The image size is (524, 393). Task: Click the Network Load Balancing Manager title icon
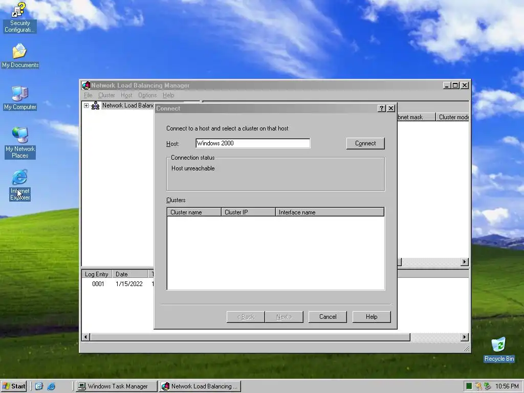click(86, 85)
